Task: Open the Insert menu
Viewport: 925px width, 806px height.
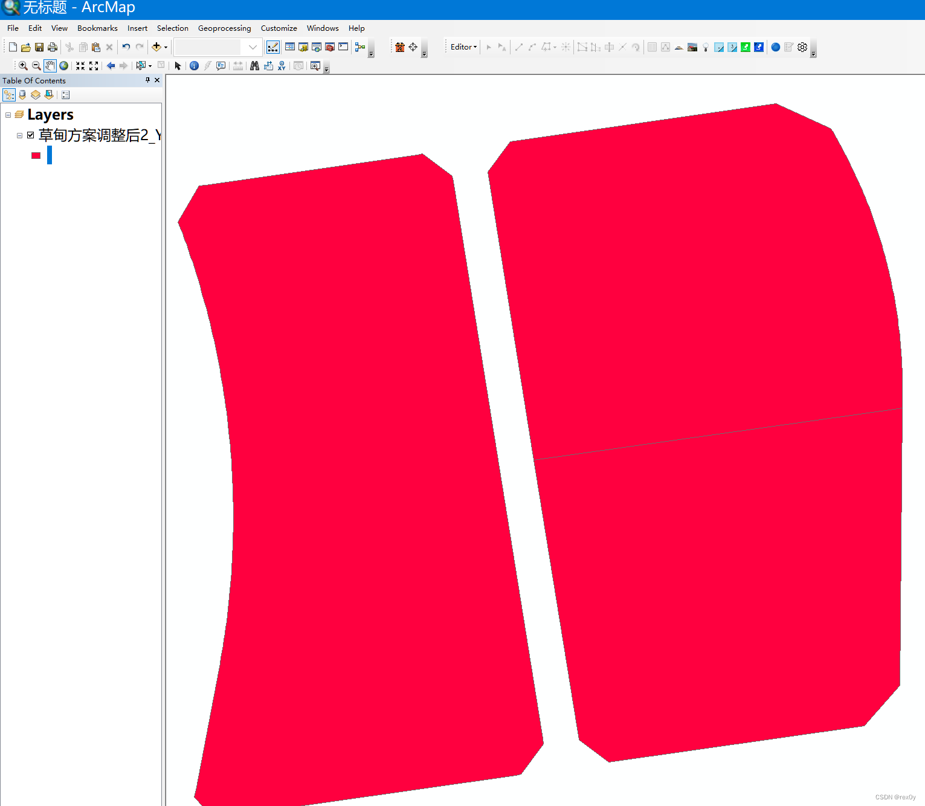Action: coord(137,28)
